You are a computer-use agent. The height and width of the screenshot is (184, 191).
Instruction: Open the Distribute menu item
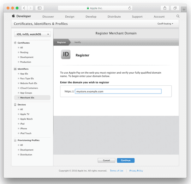114,17
